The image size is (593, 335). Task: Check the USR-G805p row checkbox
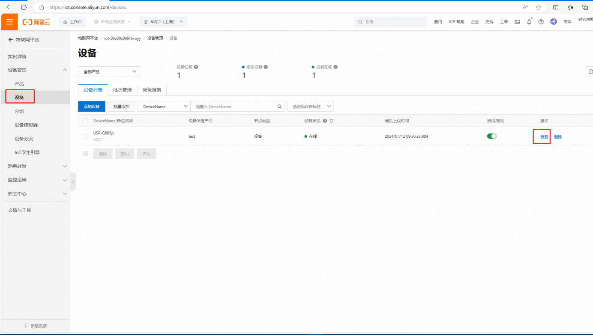(86, 136)
